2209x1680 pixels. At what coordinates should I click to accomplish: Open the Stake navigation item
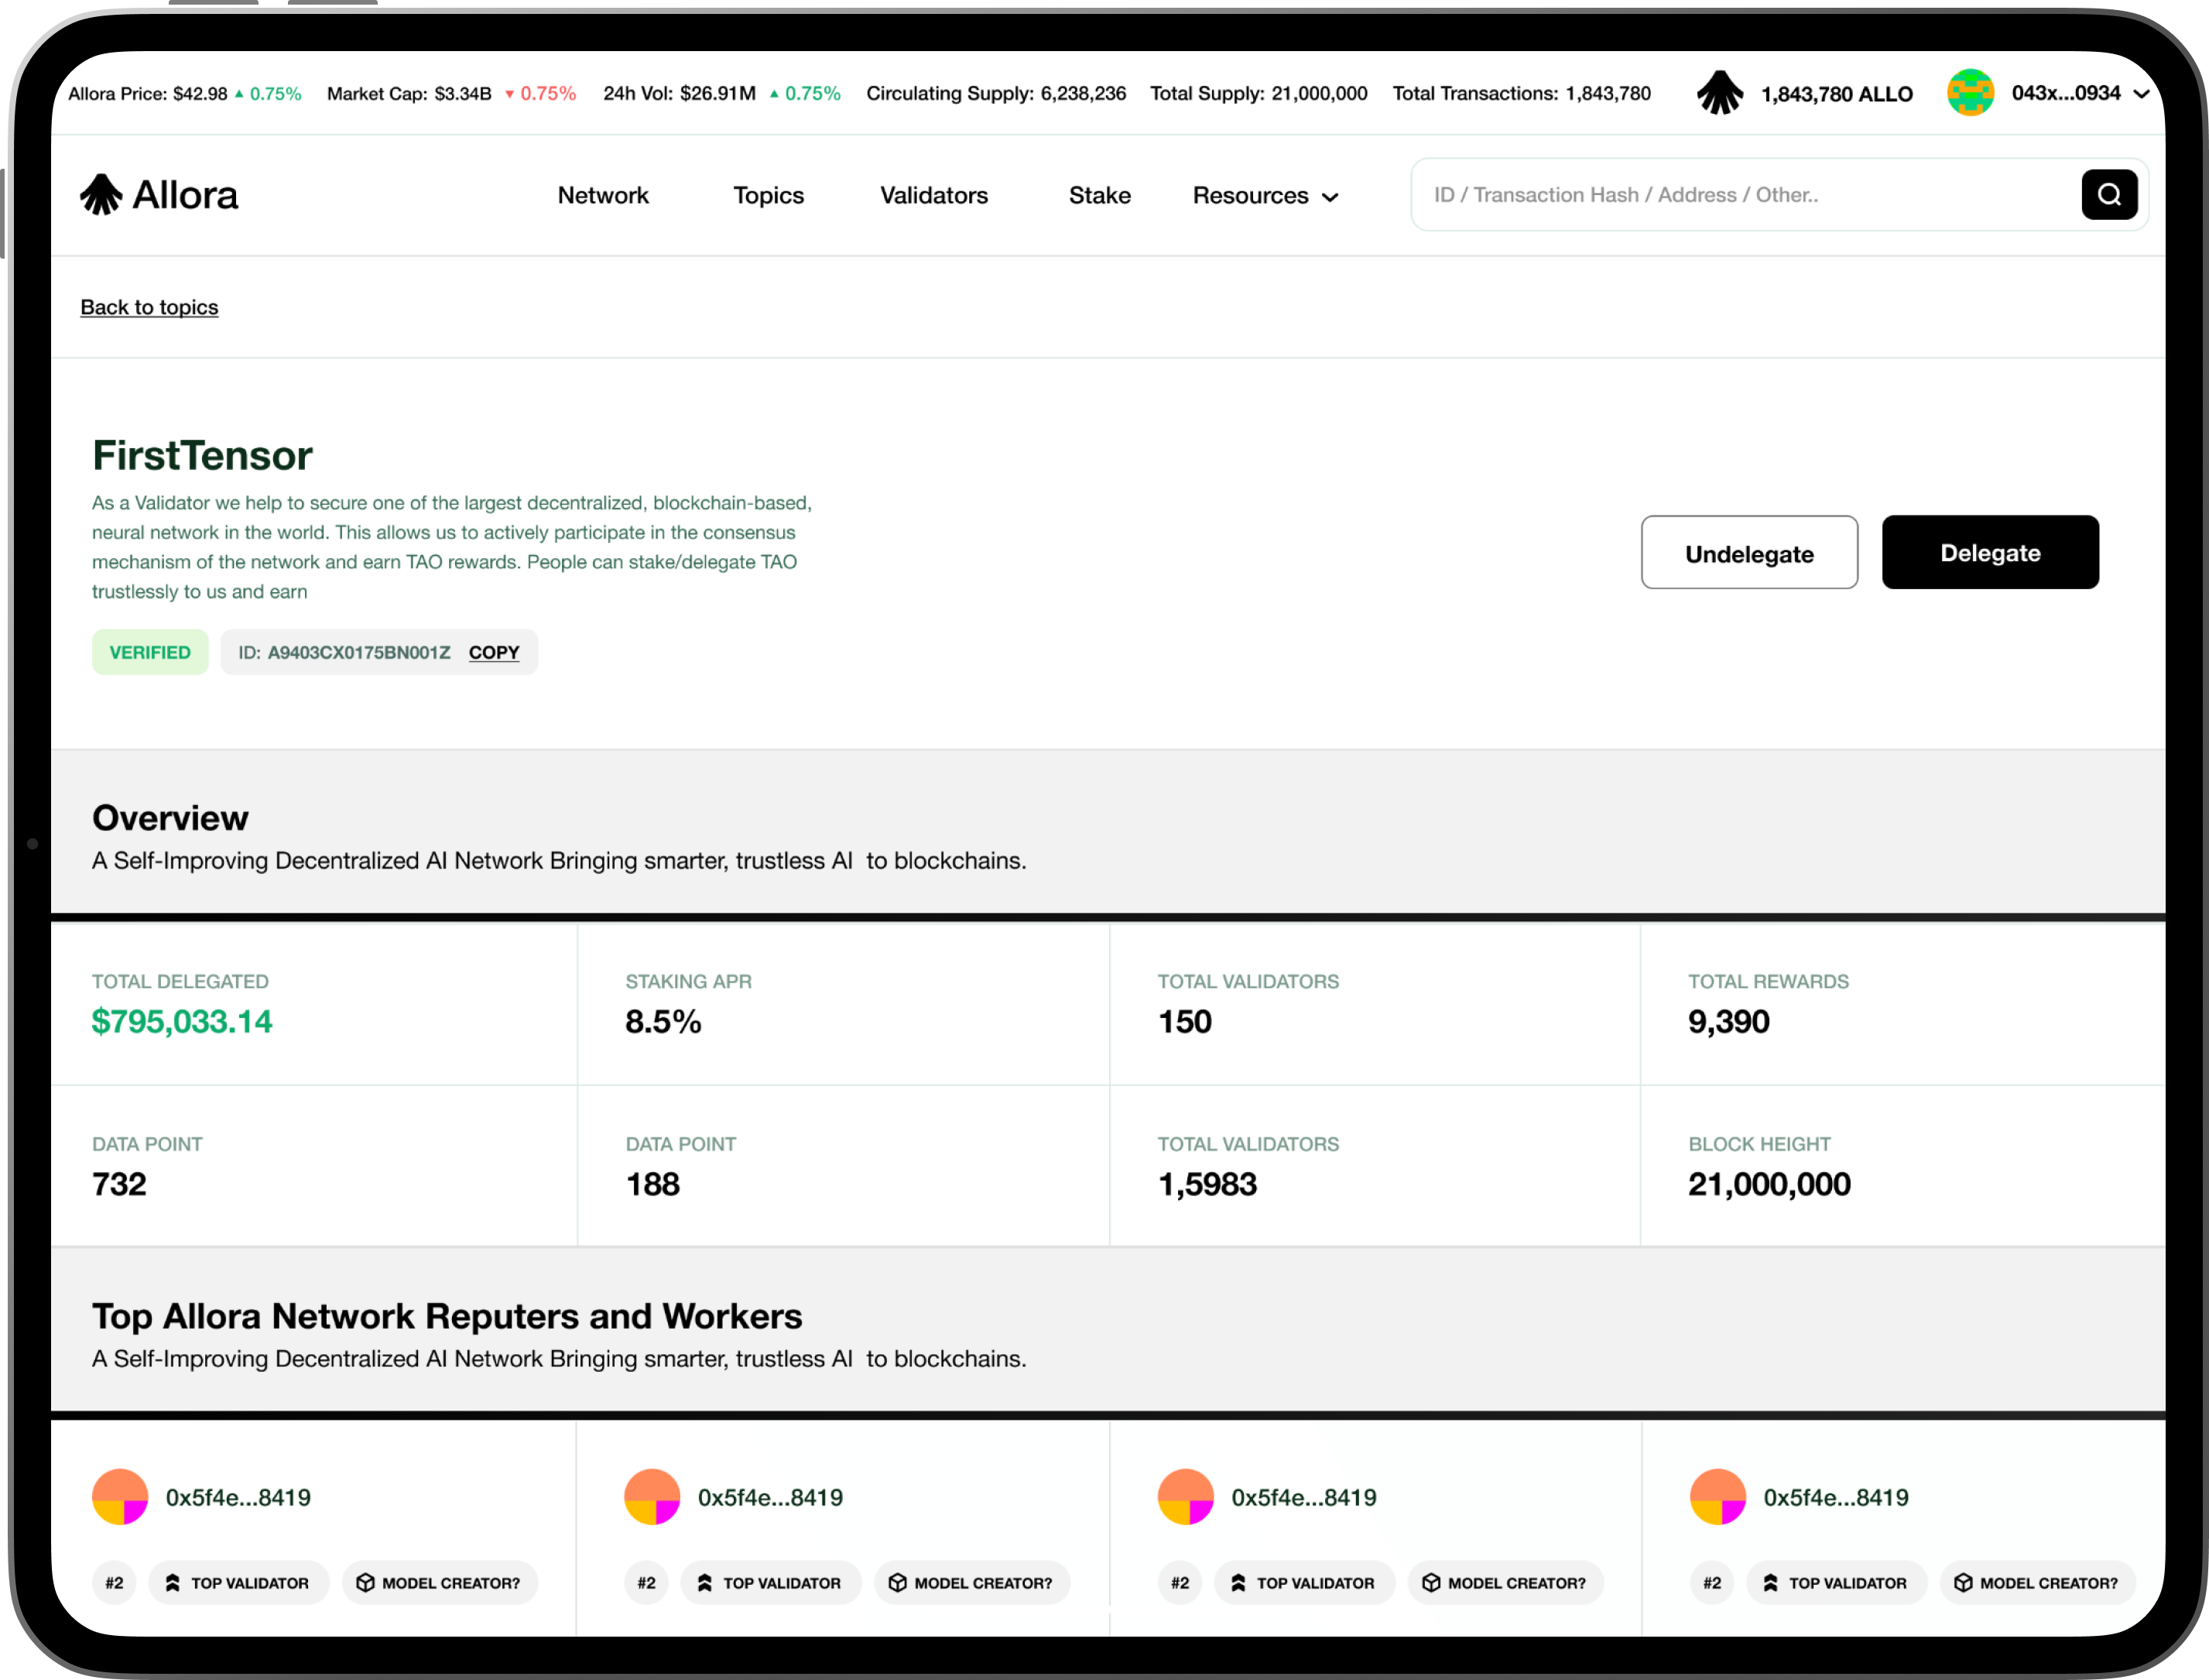1100,196
